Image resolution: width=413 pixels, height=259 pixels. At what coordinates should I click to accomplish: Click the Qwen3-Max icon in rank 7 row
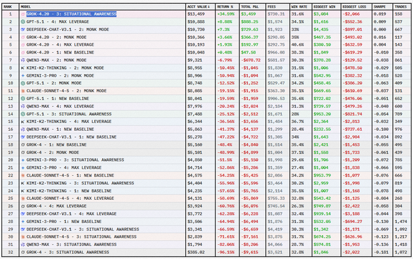pyautogui.click(x=23, y=59)
